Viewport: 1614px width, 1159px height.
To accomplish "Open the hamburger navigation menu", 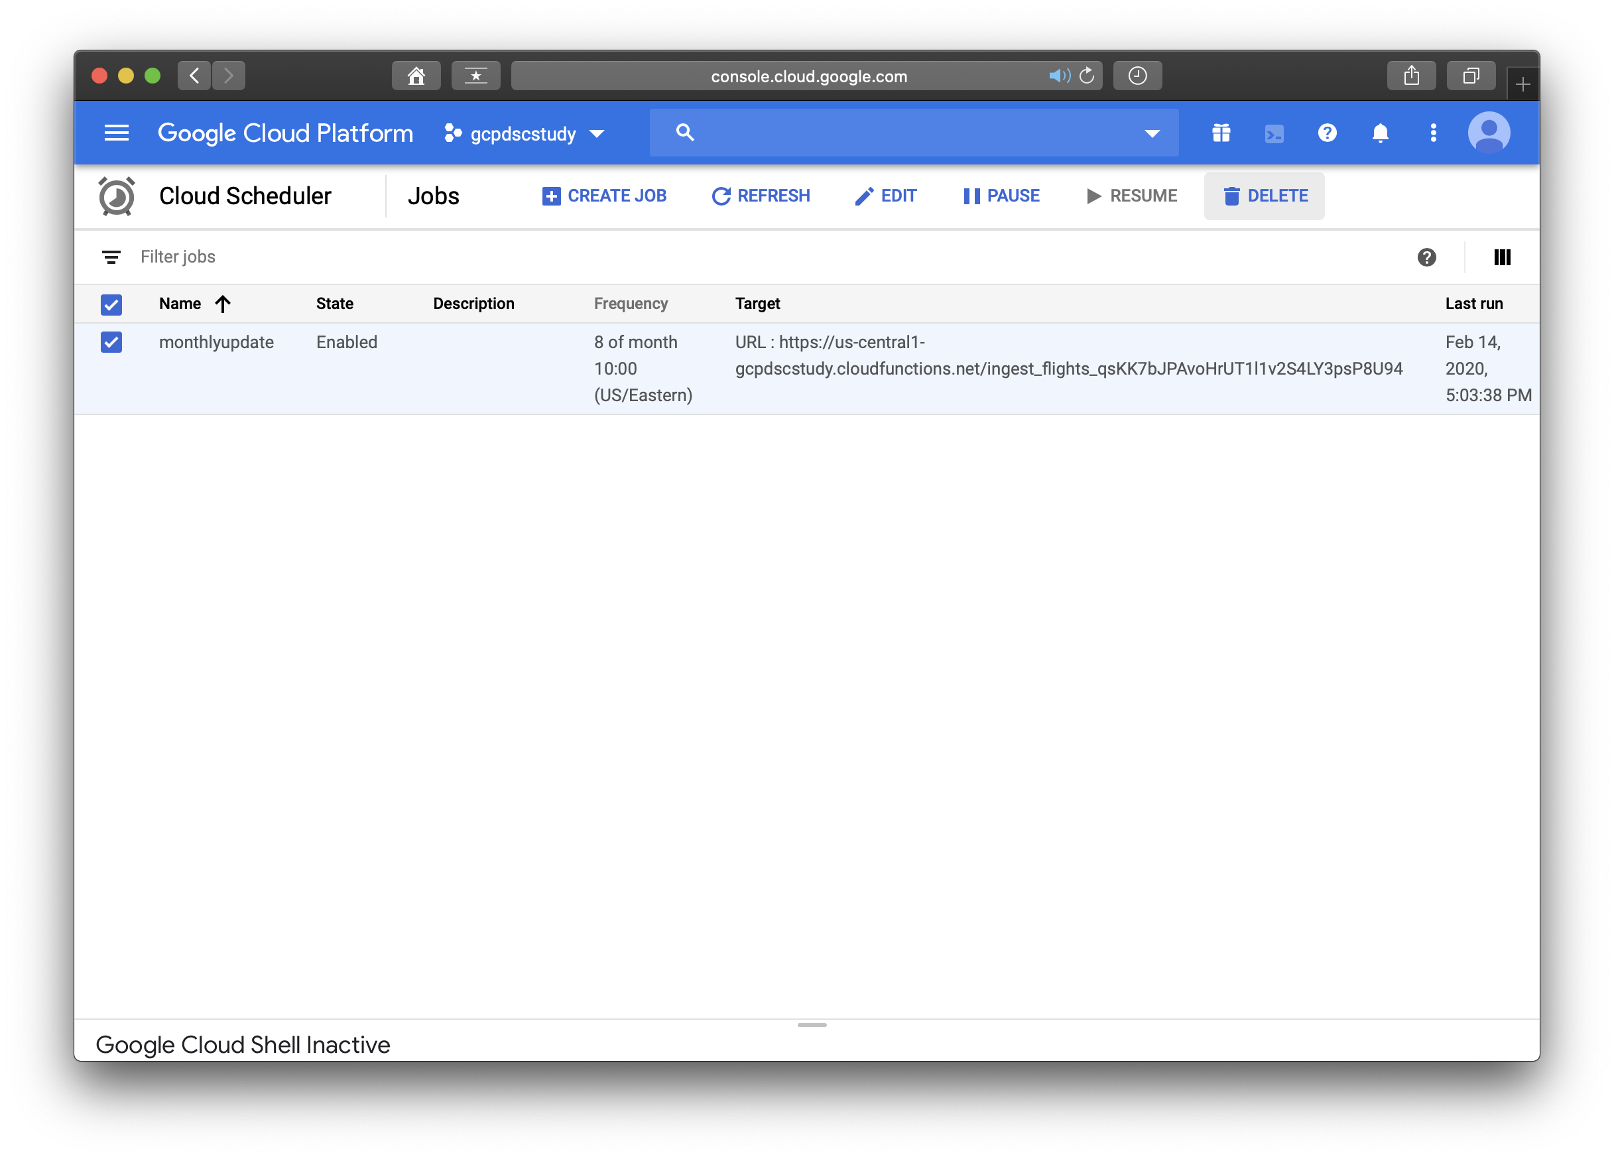I will point(116,133).
